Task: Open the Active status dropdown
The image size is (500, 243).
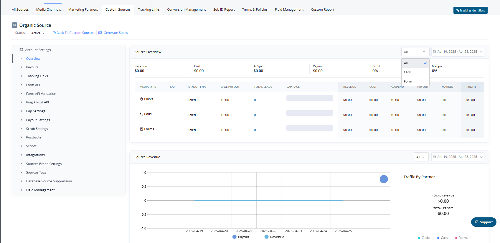Action: [x=38, y=33]
